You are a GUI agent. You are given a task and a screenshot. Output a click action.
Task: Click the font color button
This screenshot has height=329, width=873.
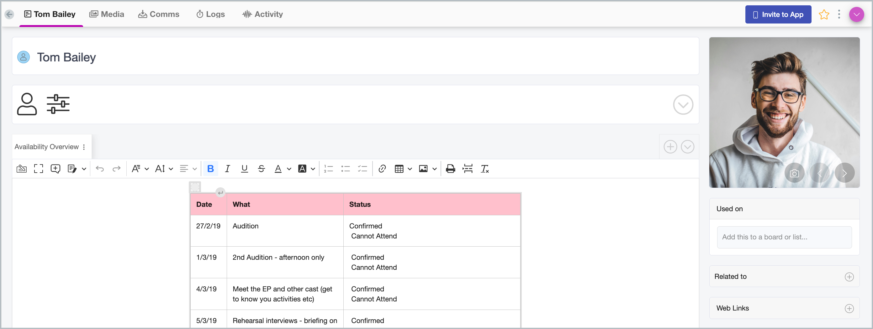(278, 169)
